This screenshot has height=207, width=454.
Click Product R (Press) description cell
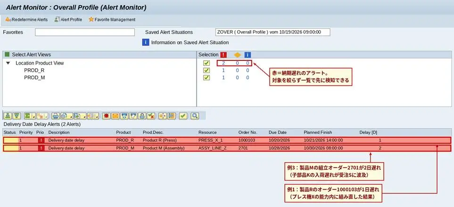click(159, 141)
